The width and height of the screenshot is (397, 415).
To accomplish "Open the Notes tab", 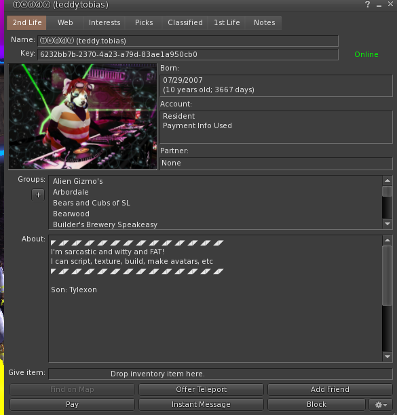I will 264,22.
